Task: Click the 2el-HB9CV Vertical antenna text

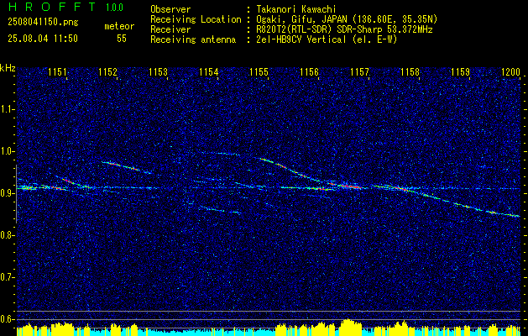Action: pyautogui.click(x=327, y=39)
